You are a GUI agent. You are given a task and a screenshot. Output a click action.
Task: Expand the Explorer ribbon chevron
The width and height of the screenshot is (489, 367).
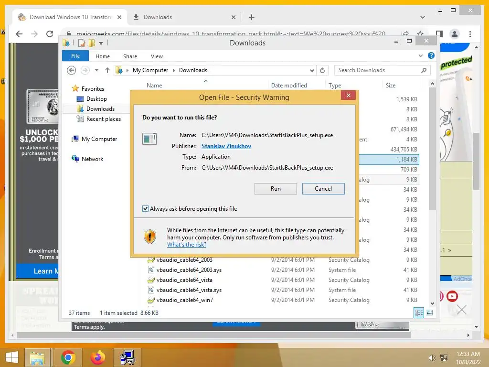[420, 55]
